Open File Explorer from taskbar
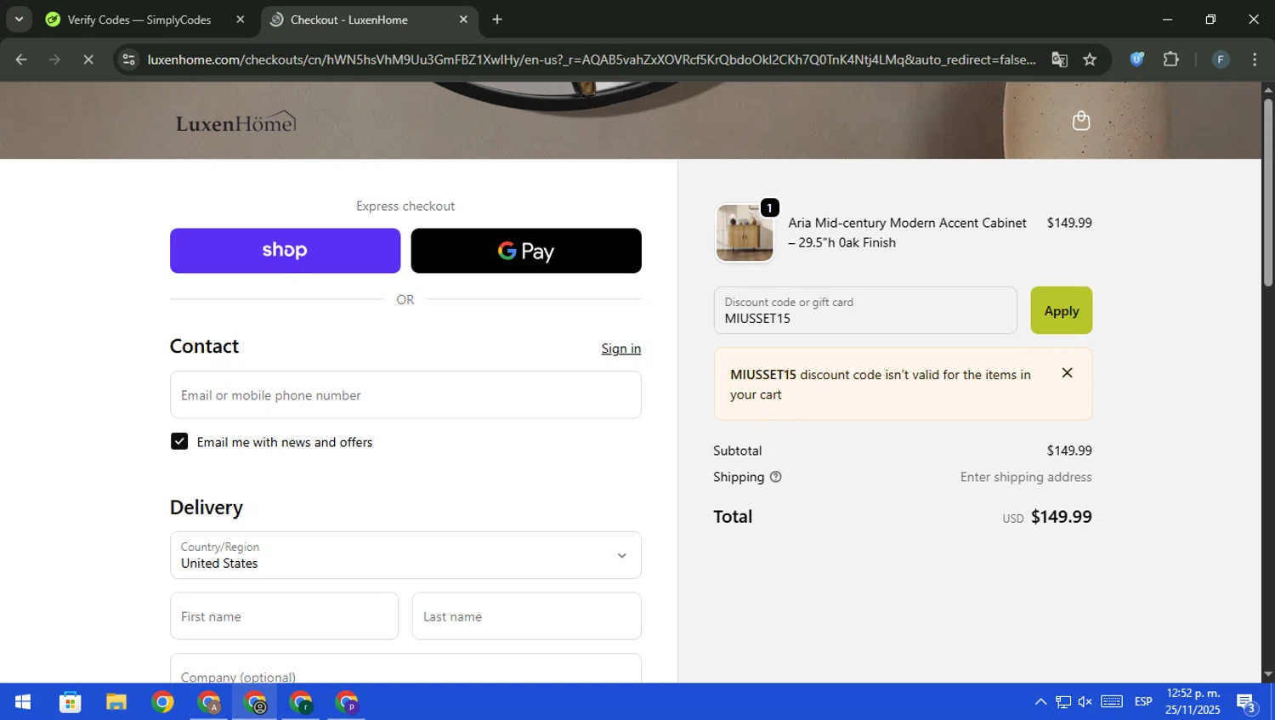 116,702
